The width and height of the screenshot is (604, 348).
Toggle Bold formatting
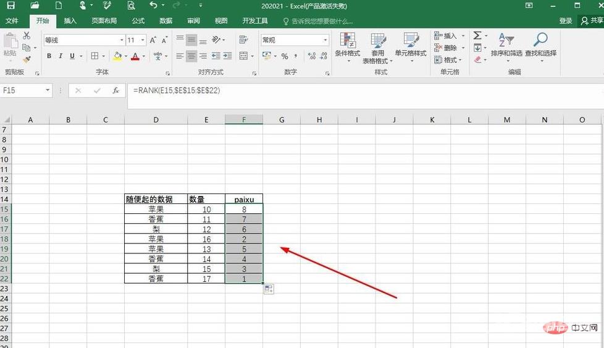(49, 56)
